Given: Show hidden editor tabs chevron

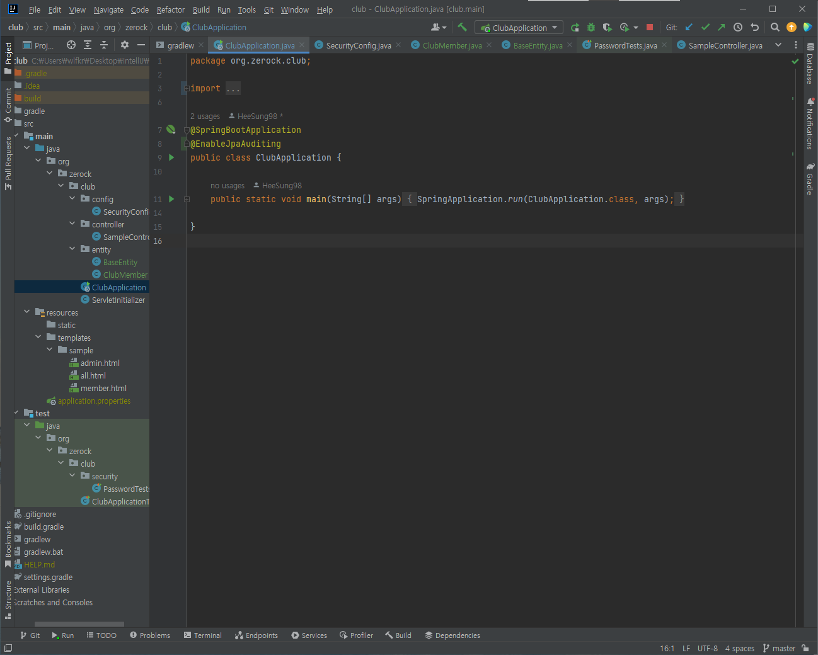Looking at the screenshot, I should [778, 45].
